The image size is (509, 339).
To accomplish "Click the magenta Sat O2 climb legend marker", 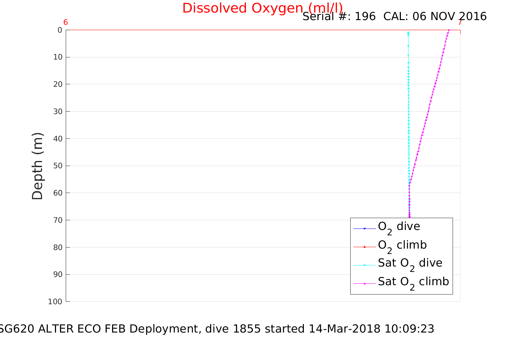I will (x=364, y=283).
